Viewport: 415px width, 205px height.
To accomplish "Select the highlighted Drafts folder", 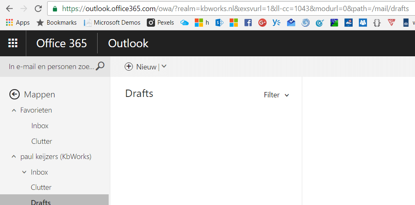I will click(54, 199).
